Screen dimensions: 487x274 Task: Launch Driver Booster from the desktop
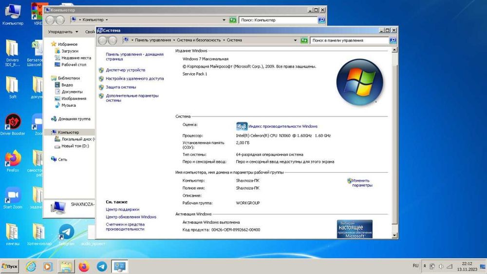tap(13, 122)
